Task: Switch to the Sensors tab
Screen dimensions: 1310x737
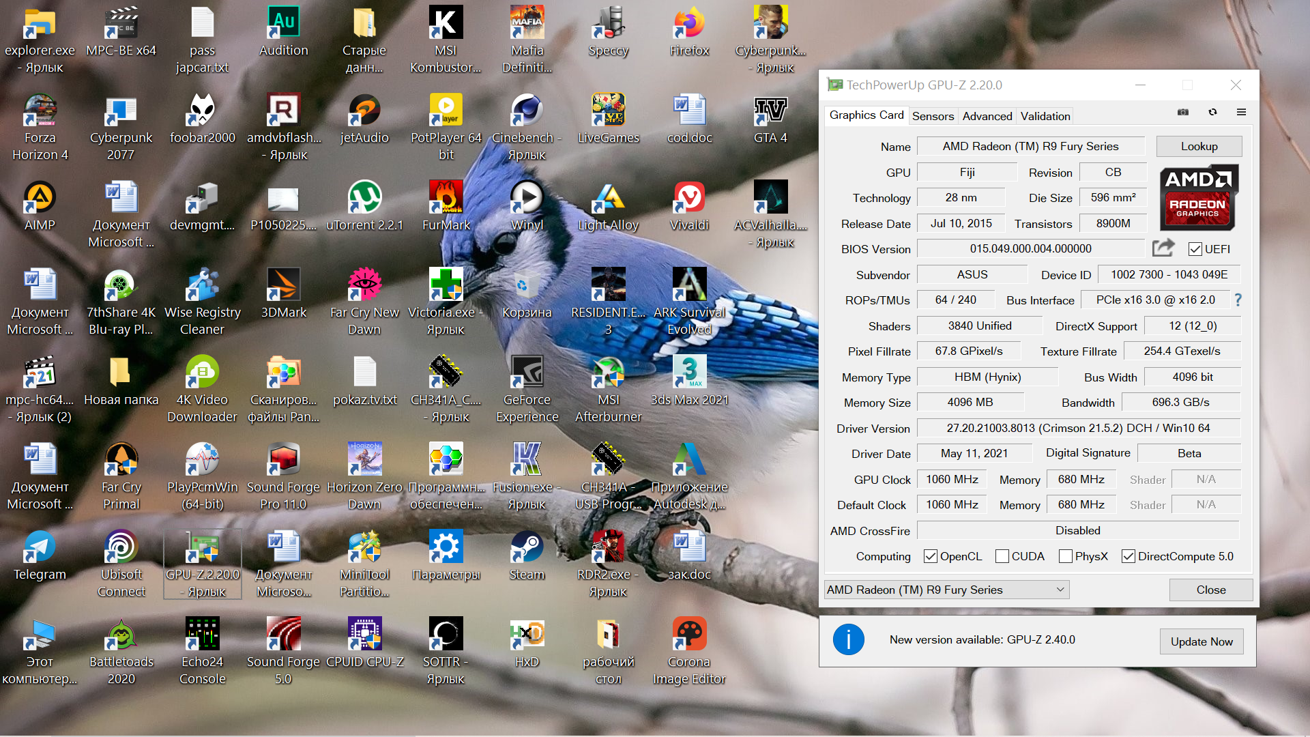Action: [x=933, y=116]
